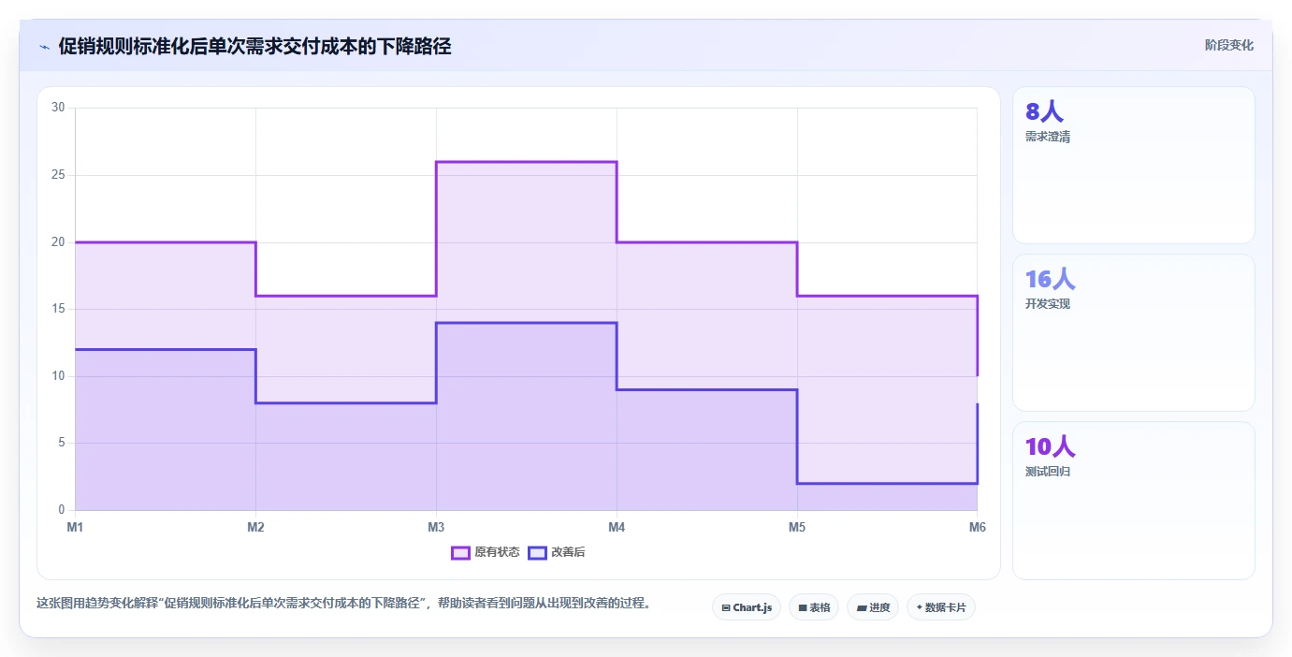Click the chart title 促销规则标准化后单次需求交付成本的下降路径

coord(254,47)
